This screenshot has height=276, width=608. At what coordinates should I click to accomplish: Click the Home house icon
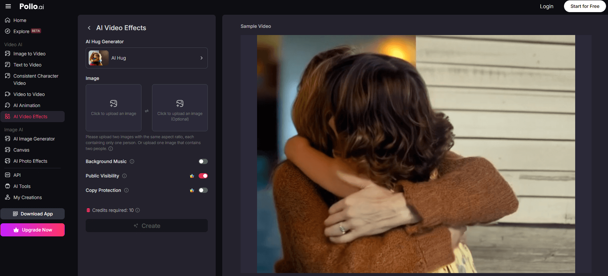click(x=8, y=20)
